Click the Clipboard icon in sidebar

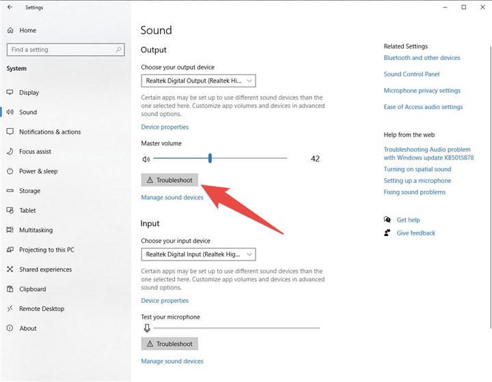(10, 289)
